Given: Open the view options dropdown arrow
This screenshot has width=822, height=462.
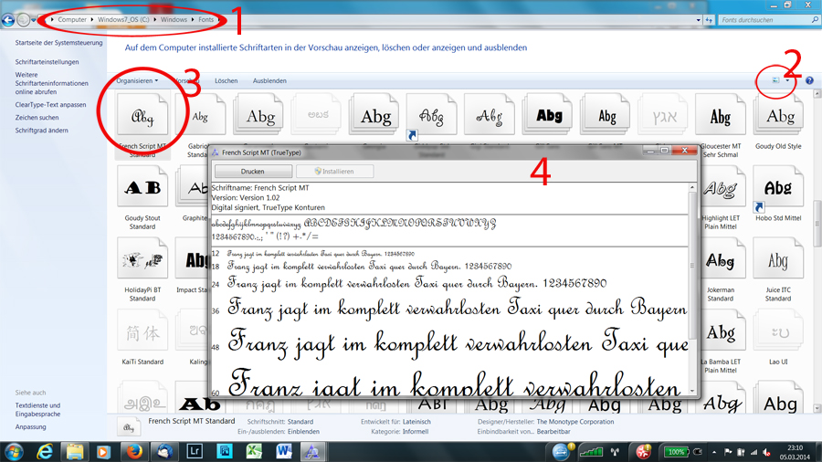Looking at the screenshot, I should [787, 80].
